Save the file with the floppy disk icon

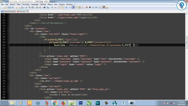pos(9,7)
